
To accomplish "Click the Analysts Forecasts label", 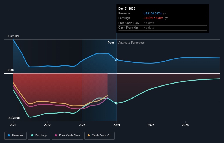I will tap(132, 43).
